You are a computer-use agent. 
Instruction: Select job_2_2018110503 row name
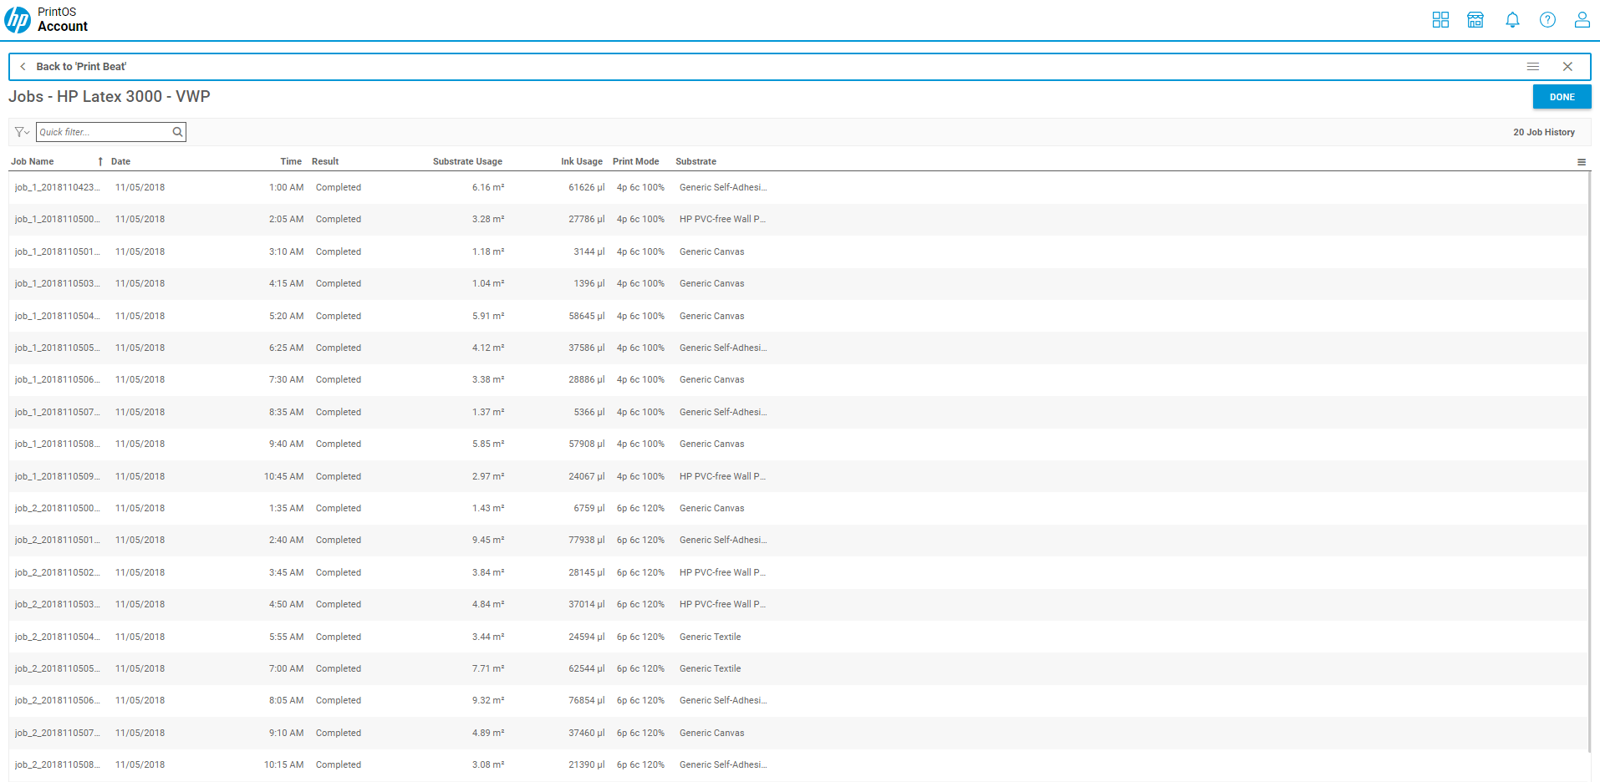[x=57, y=605]
